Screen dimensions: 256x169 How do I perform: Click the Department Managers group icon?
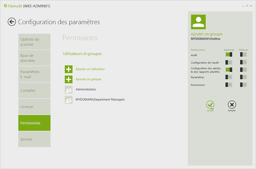tap(68, 100)
